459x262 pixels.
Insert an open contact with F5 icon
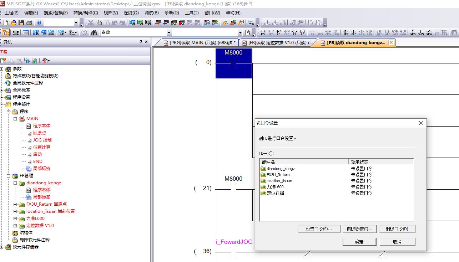point(263,33)
